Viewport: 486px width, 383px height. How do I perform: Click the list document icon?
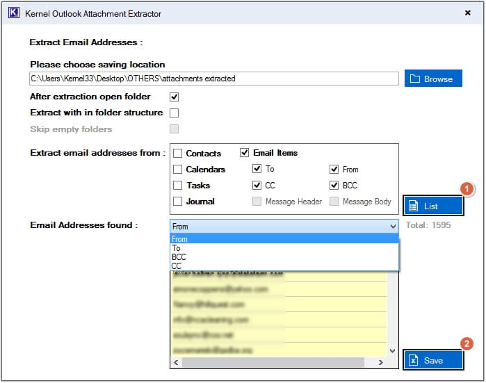coord(413,206)
